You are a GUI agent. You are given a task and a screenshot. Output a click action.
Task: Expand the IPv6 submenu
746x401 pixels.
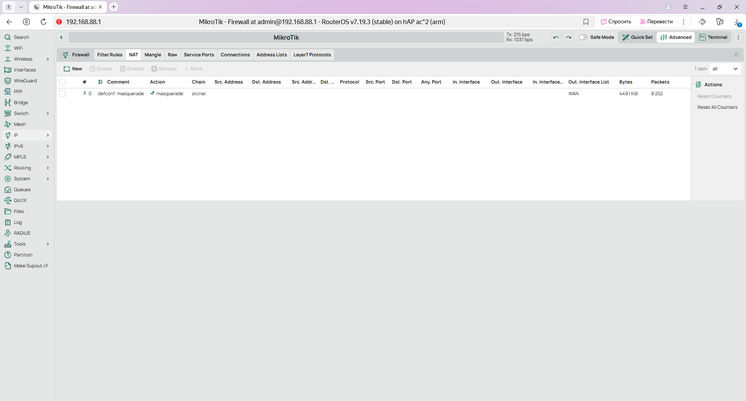pyautogui.click(x=48, y=146)
